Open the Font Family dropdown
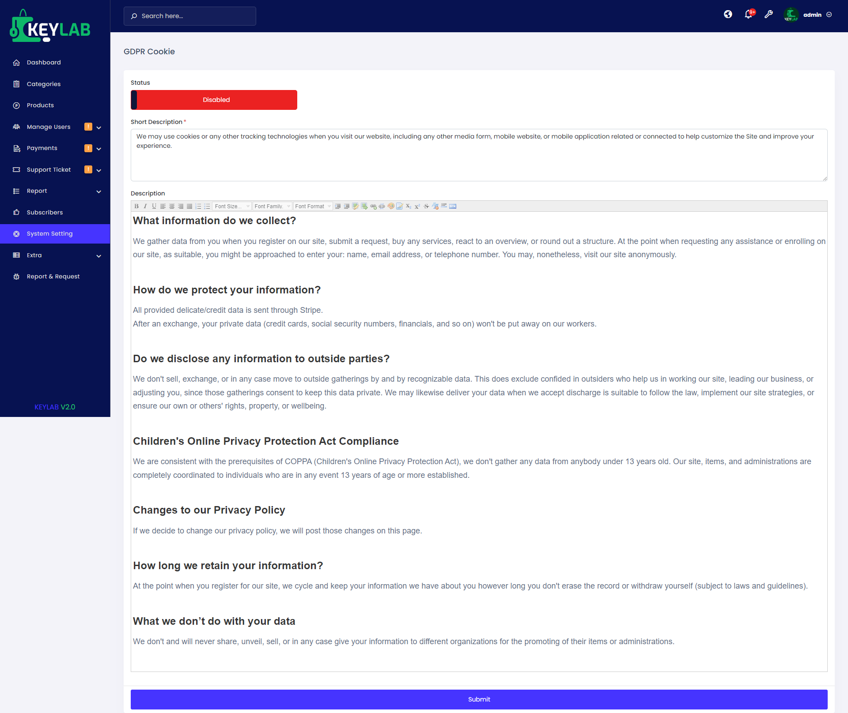 tap(272, 206)
